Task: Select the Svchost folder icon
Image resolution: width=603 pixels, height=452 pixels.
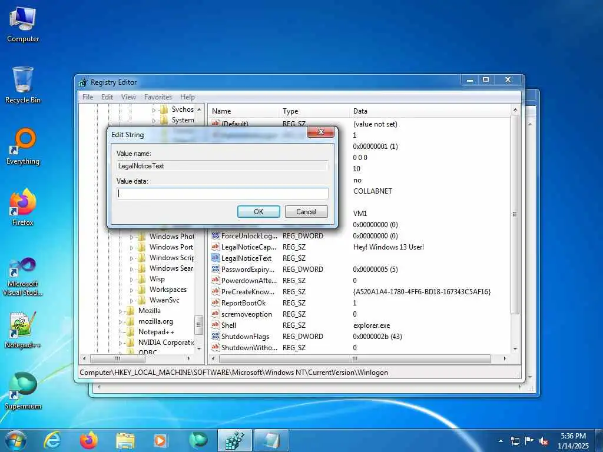Action: coord(164,109)
